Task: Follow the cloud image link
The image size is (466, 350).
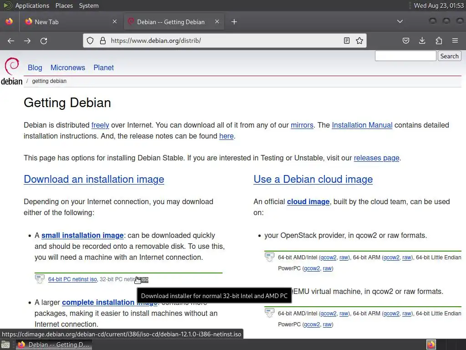Action: 308,202
